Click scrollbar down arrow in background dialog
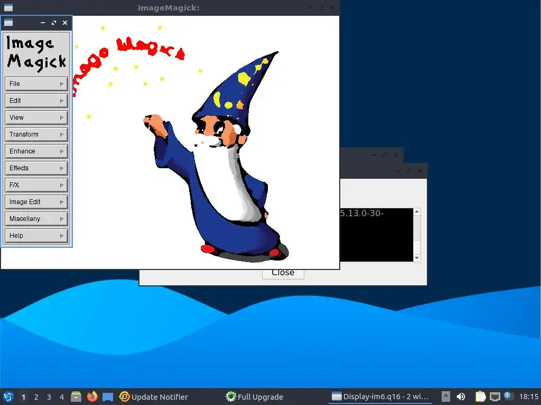The image size is (541, 405). pyautogui.click(x=417, y=257)
